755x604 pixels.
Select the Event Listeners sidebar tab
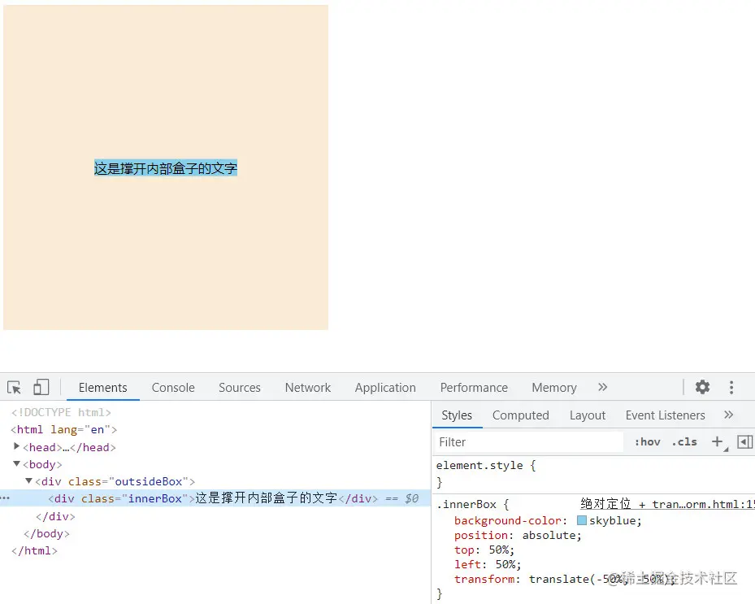665,415
